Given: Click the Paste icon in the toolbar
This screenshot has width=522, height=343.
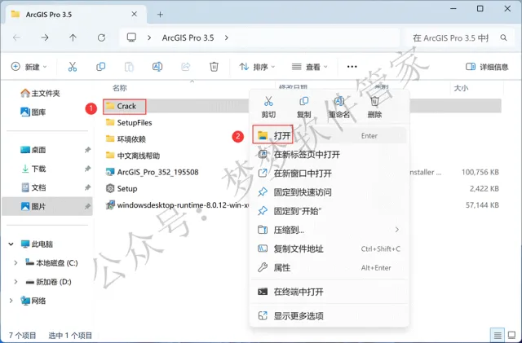Looking at the screenshot, I should pos(129,67).
